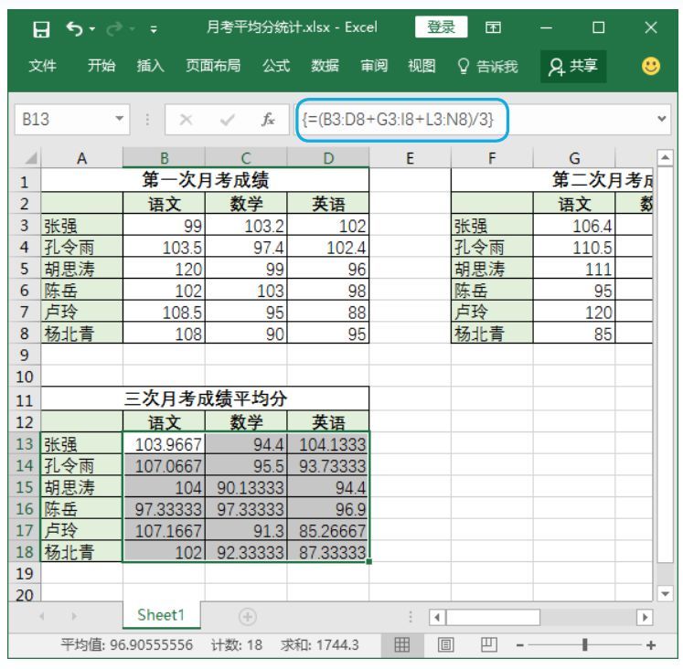Image resolution: width=683 pixels, height=669 pixels.
Task: Select column C header
Action: coord(246,157)
